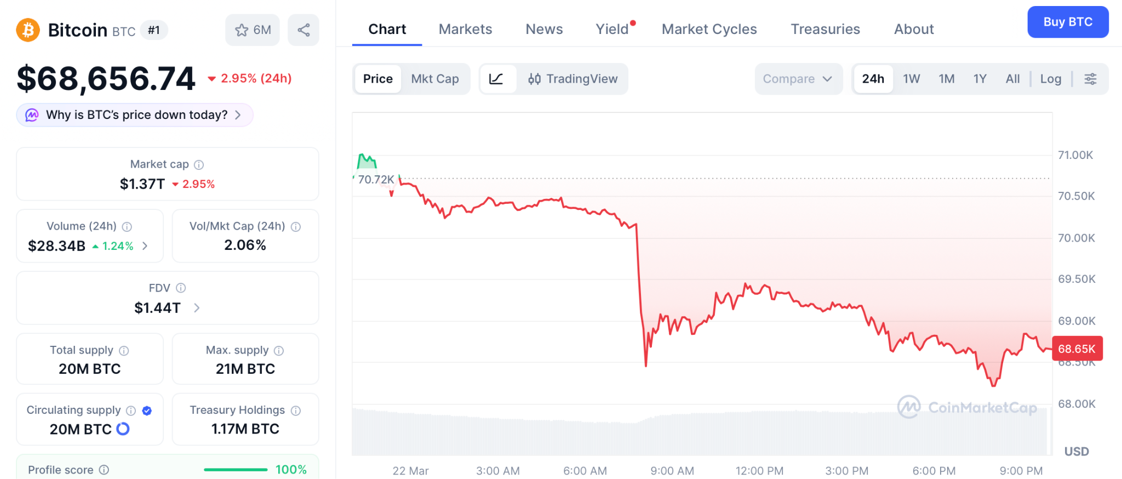The image size is (1122, 479).
Task: Click the share icon near Bitcoin name
Action: pyautogui.click(x=304, y=30)
